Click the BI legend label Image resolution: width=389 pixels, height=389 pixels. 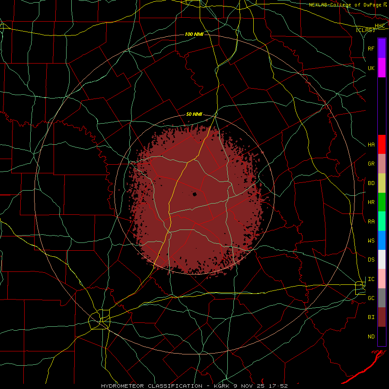(371, 317)
